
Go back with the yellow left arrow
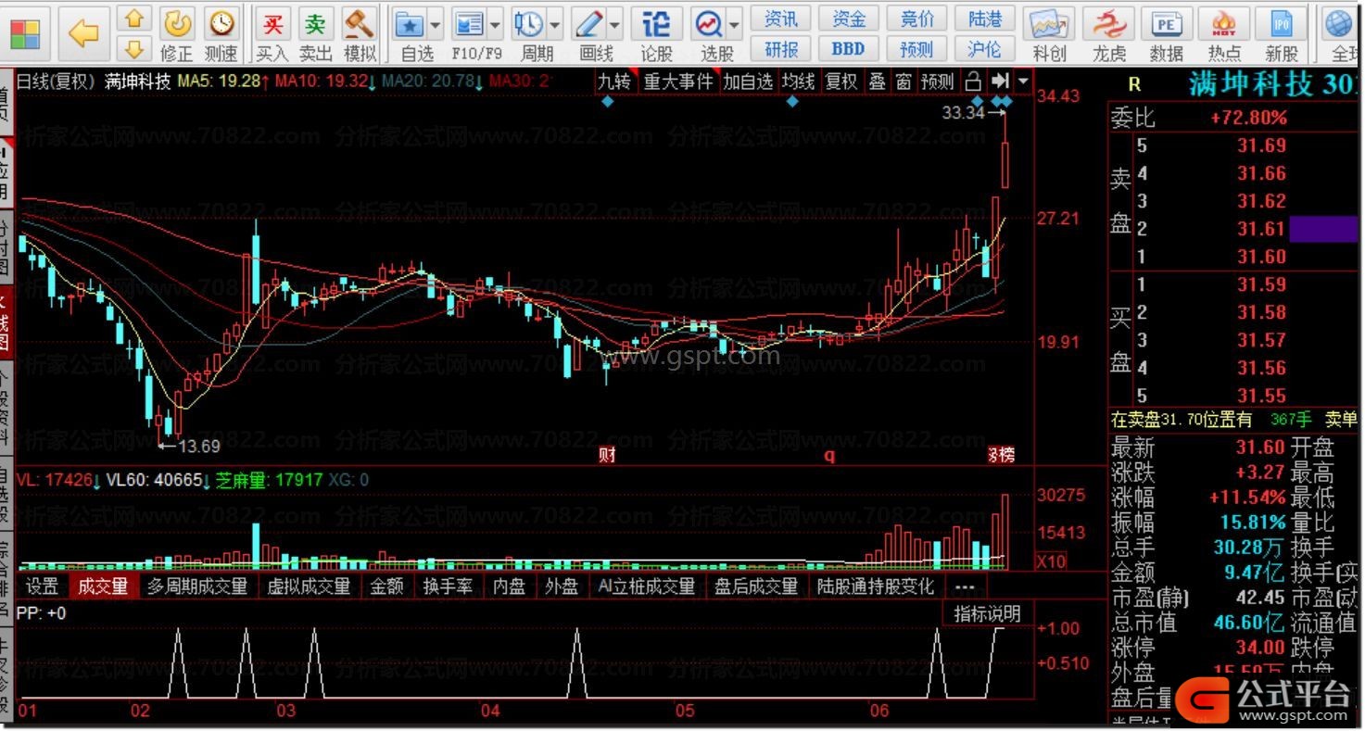pos(84,34)
